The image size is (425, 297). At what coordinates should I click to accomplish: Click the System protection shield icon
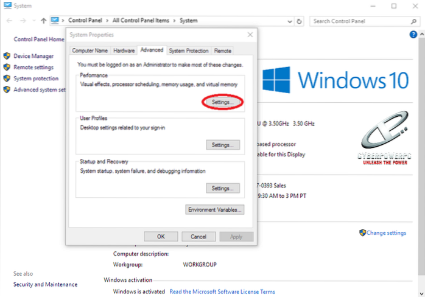pos(7,79)
